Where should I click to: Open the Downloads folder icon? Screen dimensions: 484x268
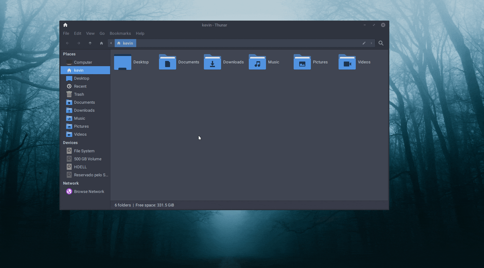212,62
